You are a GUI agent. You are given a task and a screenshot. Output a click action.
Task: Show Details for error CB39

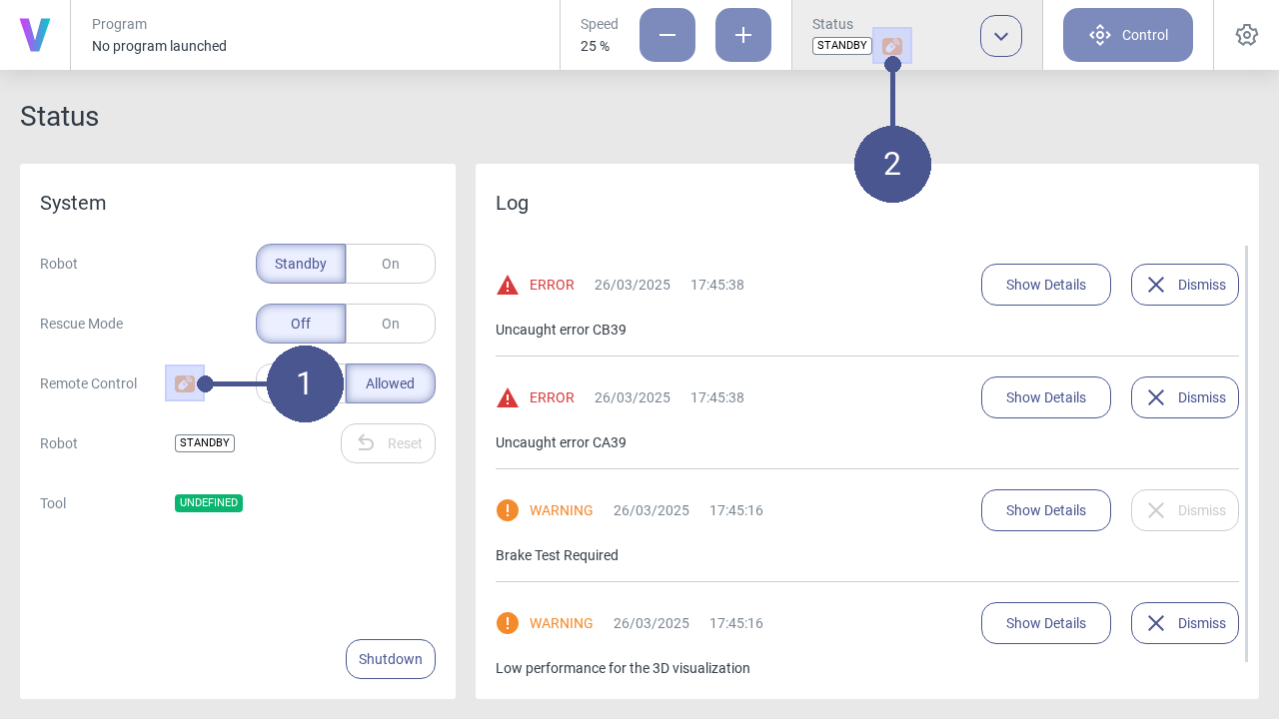[x=1045, y=285]
